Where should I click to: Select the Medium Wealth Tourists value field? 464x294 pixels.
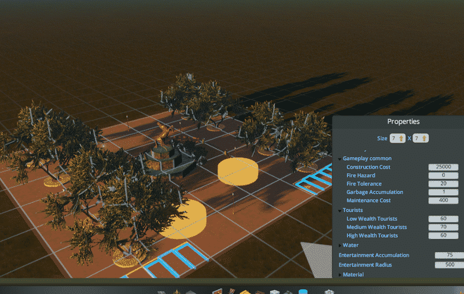click(x=443, y=227)
